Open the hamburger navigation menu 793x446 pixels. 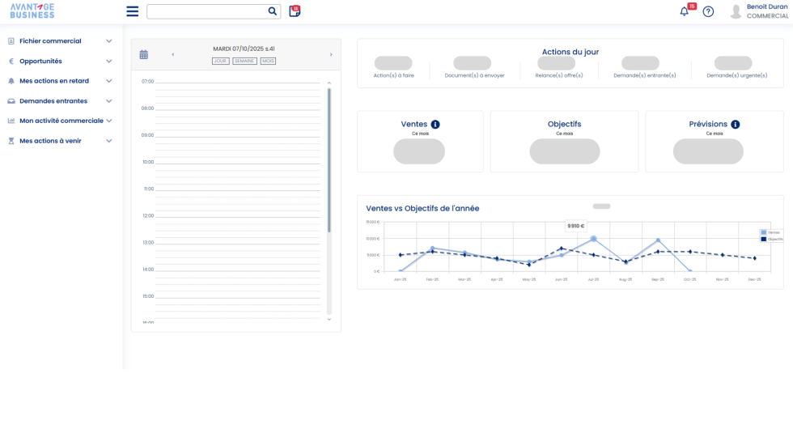click(133, 11)
